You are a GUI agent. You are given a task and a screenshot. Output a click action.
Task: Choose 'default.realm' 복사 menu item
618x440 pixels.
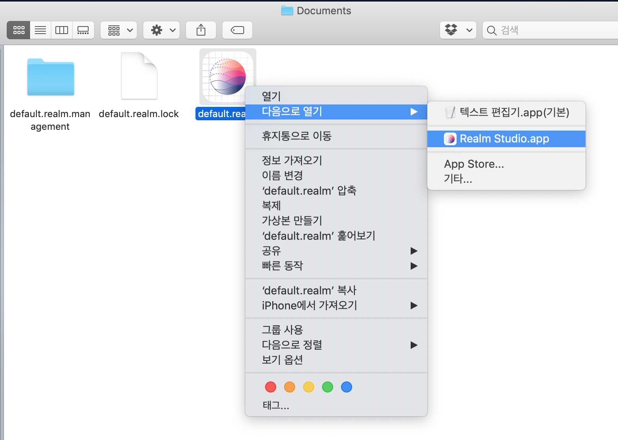(x=336, y=290)
